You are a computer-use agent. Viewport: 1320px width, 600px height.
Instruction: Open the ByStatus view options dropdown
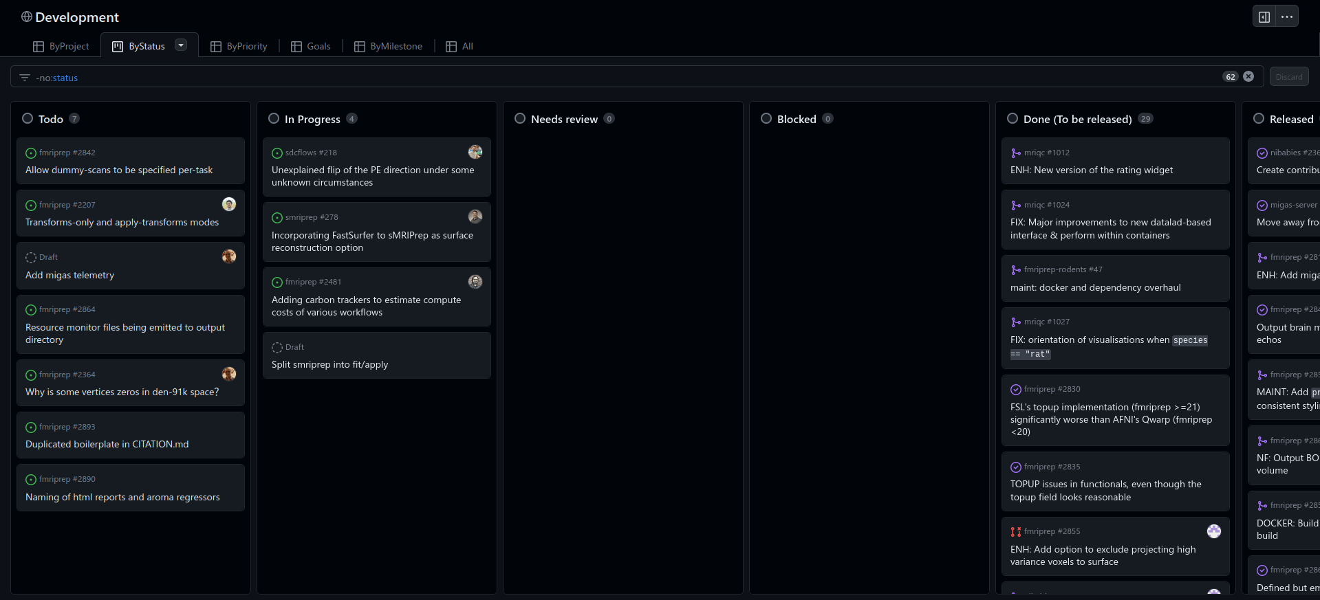(181, 45)
